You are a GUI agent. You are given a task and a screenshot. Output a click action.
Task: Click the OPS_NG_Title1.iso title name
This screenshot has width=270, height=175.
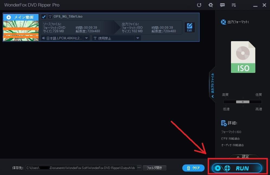68,17
